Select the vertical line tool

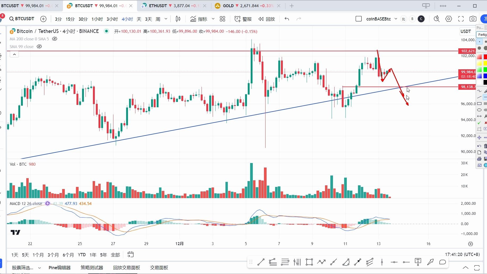tap(382, 262)
